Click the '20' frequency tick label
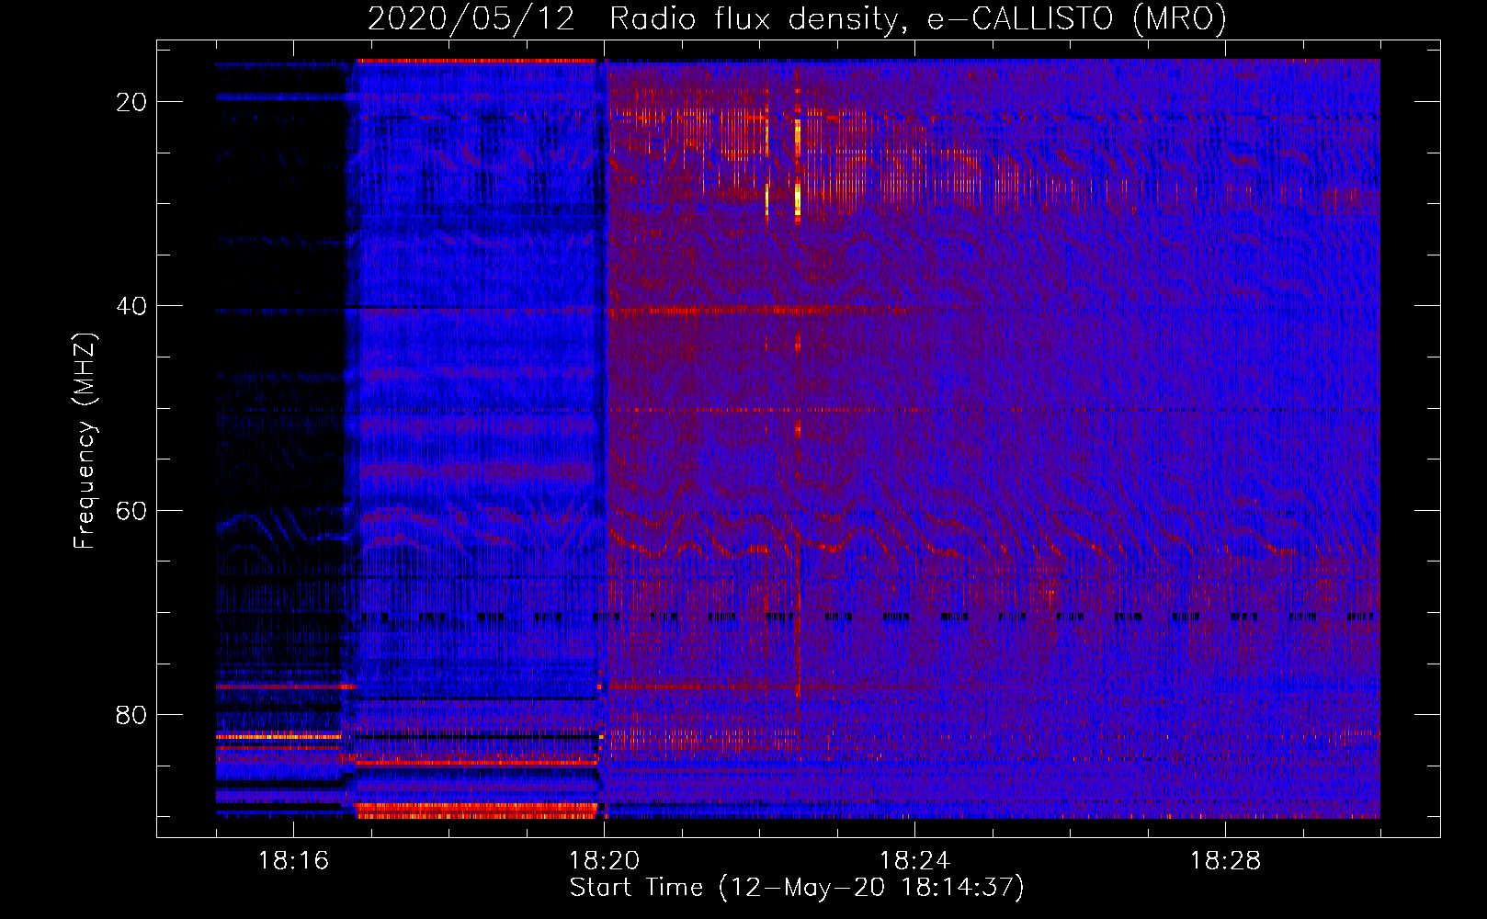The image size is (1487, 919). coord(131,102)
